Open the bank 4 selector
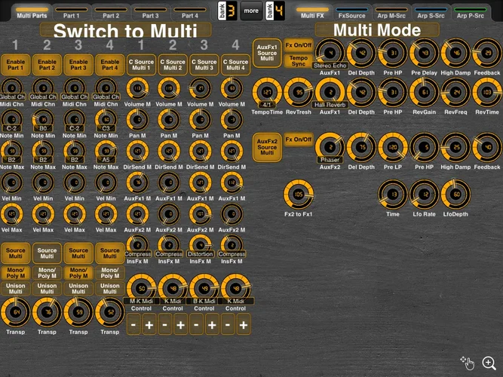This screenshot has width=503, height=377. click(x=275, y=11)
